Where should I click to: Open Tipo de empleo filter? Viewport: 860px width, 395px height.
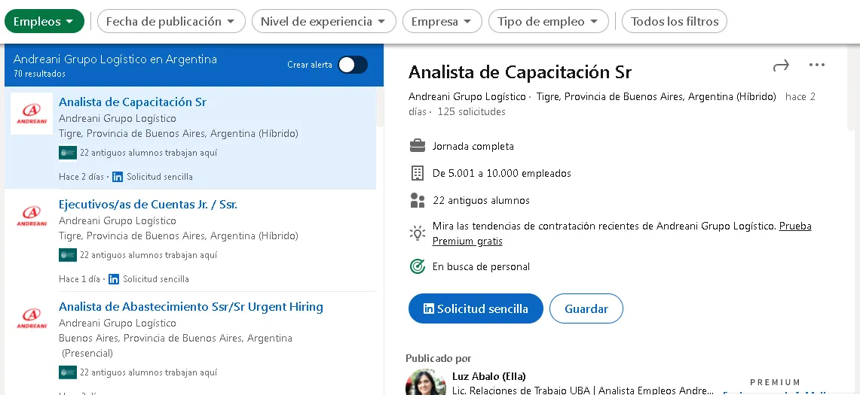tap(549, 21)
